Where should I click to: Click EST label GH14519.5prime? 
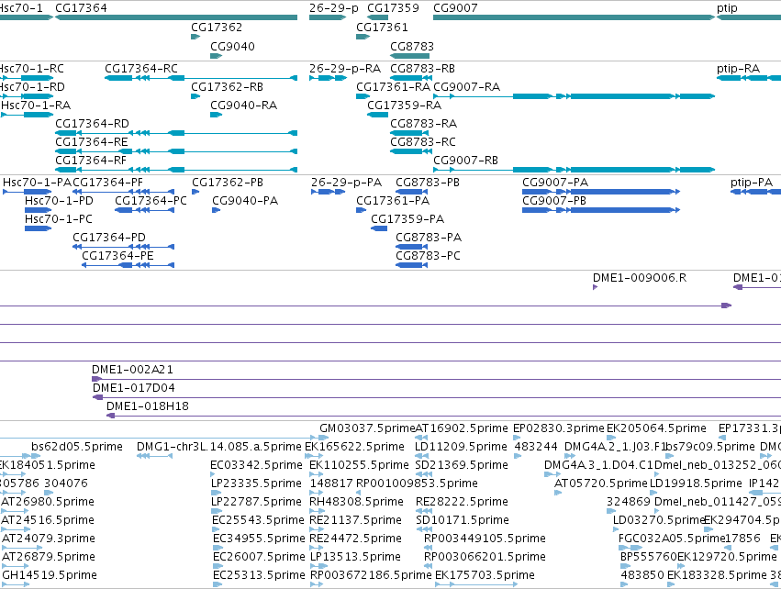[50, 575]
